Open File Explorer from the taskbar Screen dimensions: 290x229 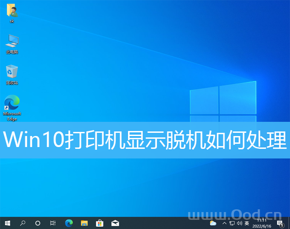[84, 223]
